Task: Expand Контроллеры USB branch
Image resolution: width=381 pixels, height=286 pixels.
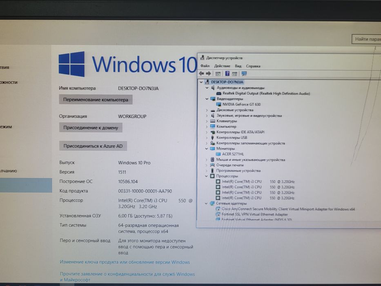Action: pyautogui.click(x=207, y=138)
